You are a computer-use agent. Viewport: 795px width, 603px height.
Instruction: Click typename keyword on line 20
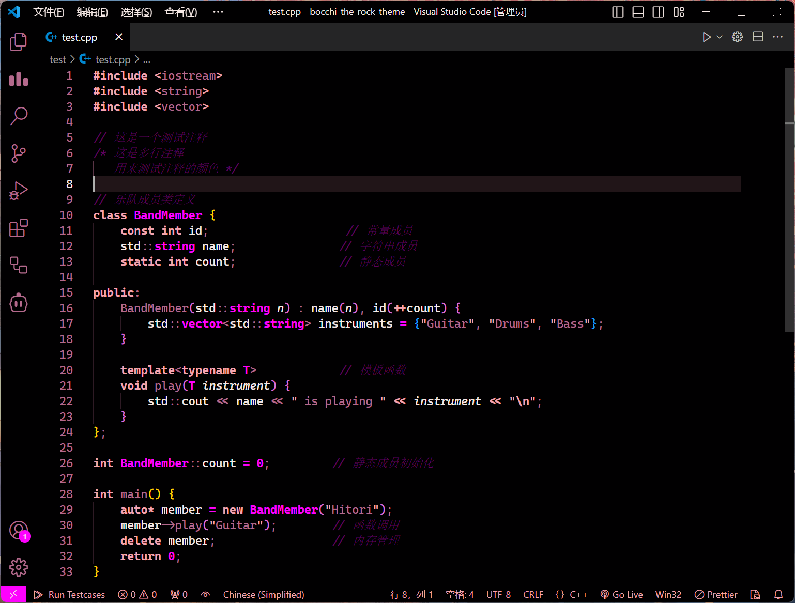[x=209, y=370]
